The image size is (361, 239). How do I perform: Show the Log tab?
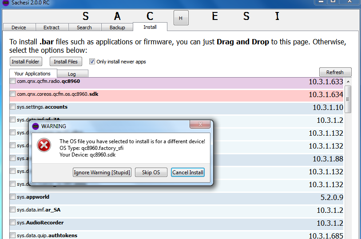pyautogui.click(x=72, y=74)
